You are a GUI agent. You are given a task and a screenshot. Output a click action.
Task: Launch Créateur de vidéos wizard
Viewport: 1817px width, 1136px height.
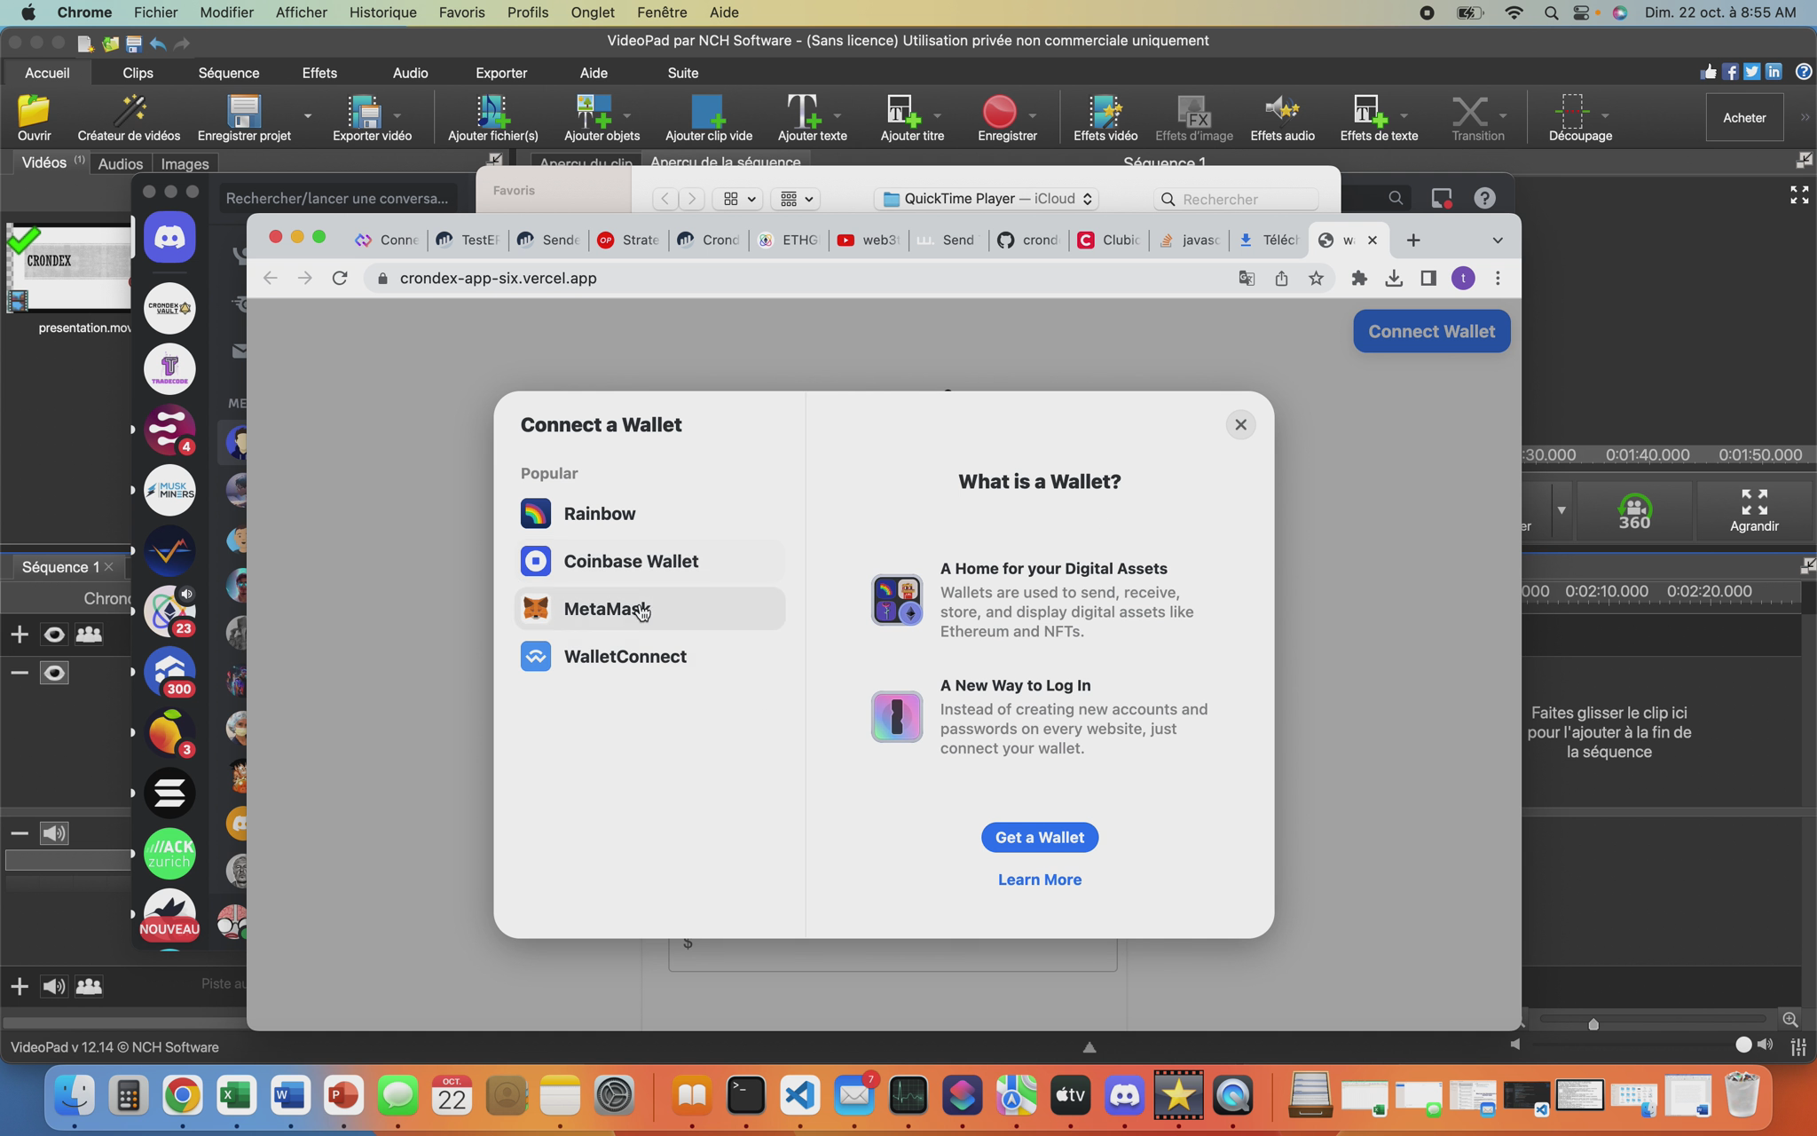[129, 116]
